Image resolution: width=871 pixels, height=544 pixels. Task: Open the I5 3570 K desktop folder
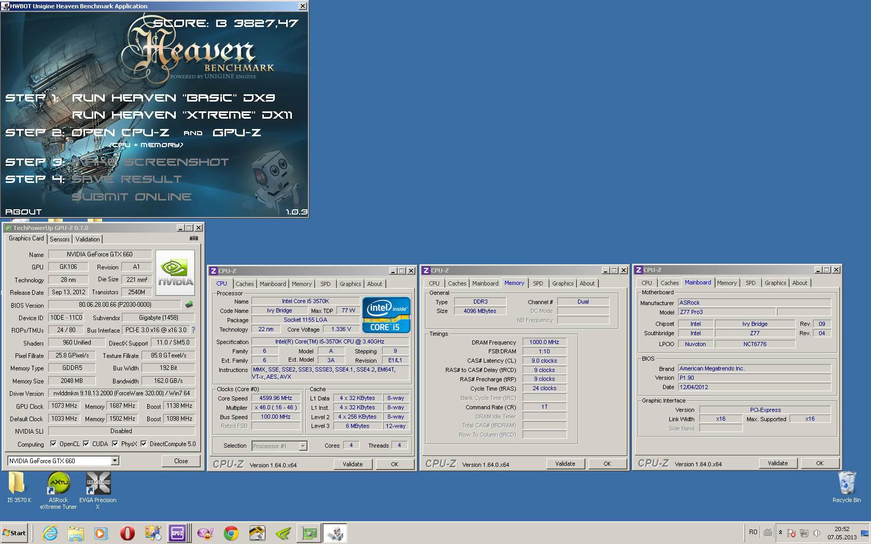point(19,488)
